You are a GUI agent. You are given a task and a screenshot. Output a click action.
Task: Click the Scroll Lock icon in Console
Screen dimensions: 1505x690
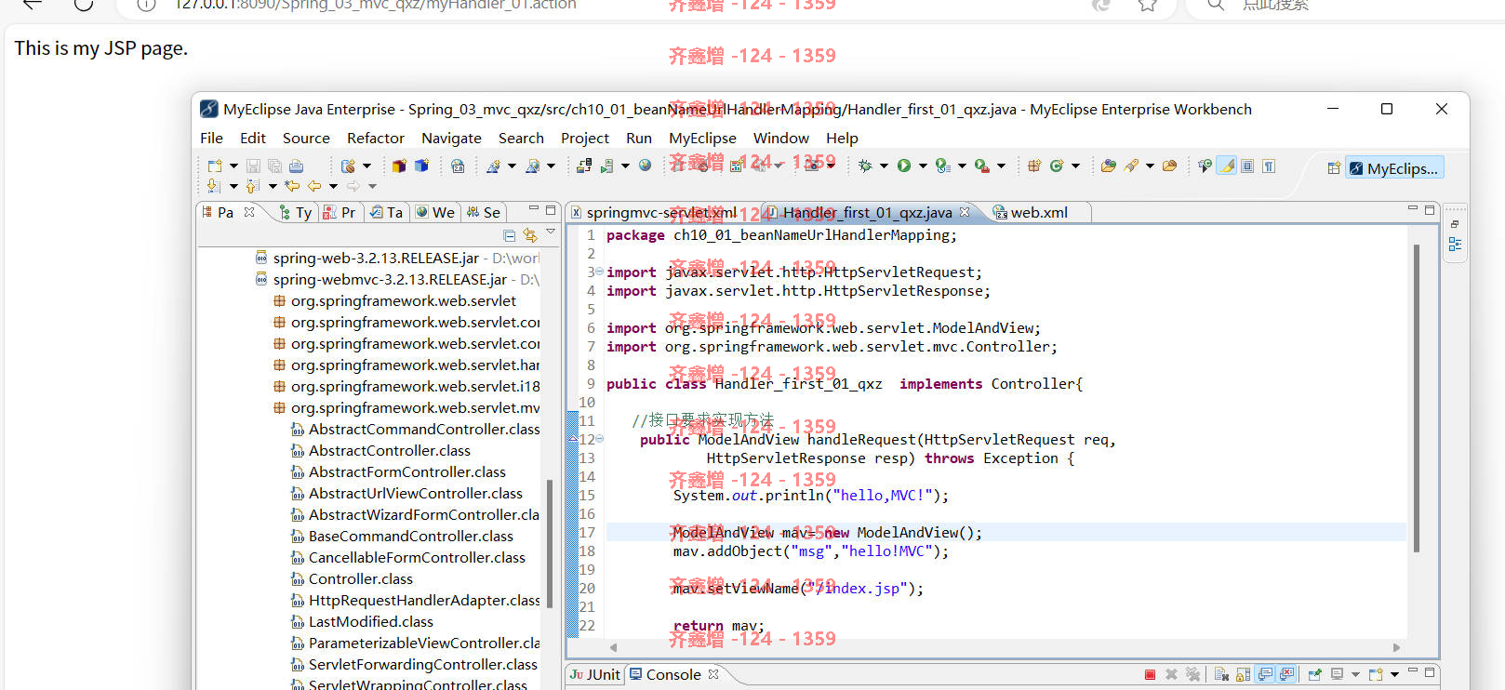click(1244, 674)
